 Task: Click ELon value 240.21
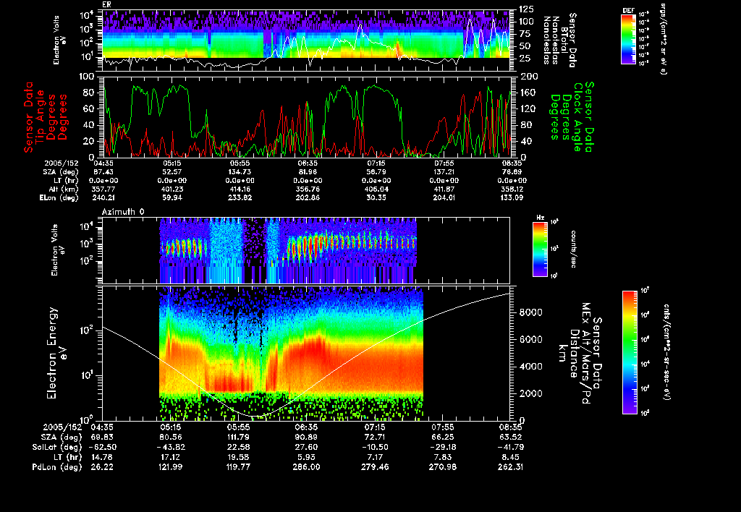coord(103,198)
